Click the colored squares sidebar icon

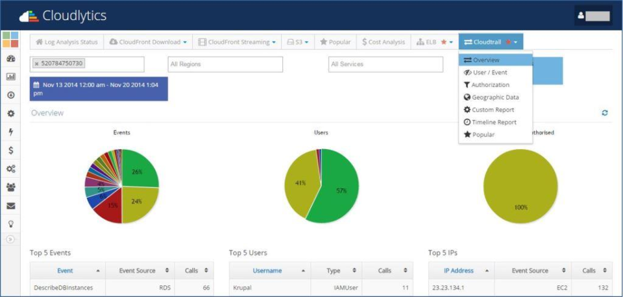pos(11,40)
